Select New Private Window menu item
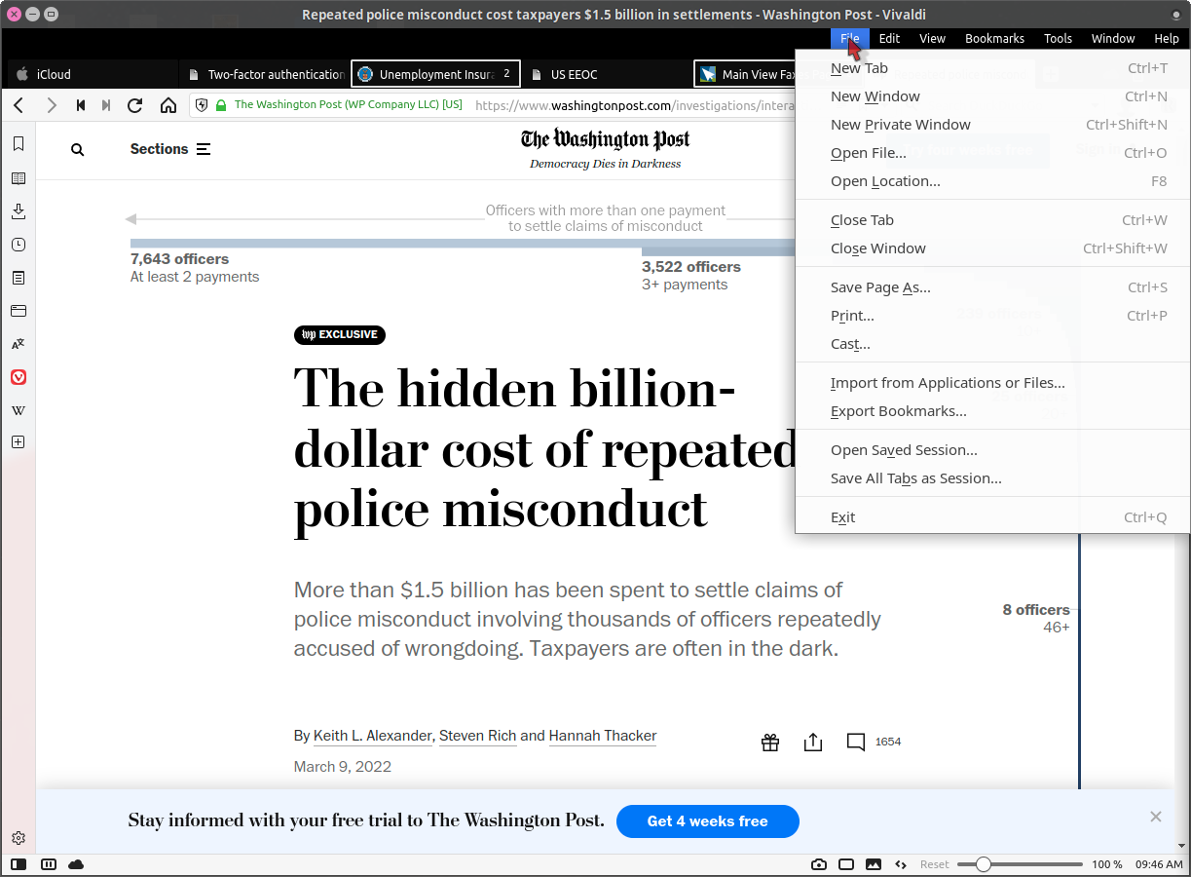 coord(992,125)
